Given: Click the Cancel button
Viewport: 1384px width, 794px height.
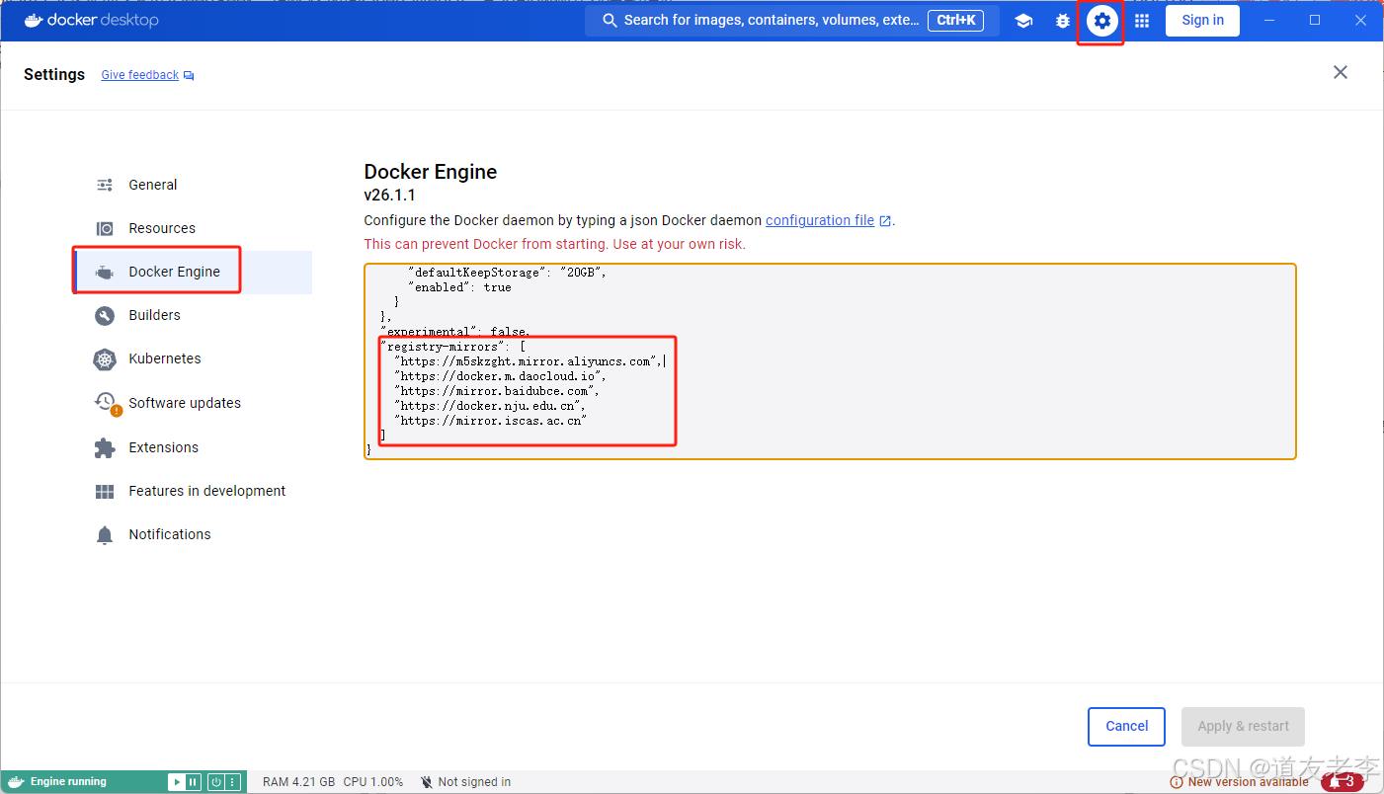Looking at the screenshot, I should pyautogui.click(x=1126, y=727).
